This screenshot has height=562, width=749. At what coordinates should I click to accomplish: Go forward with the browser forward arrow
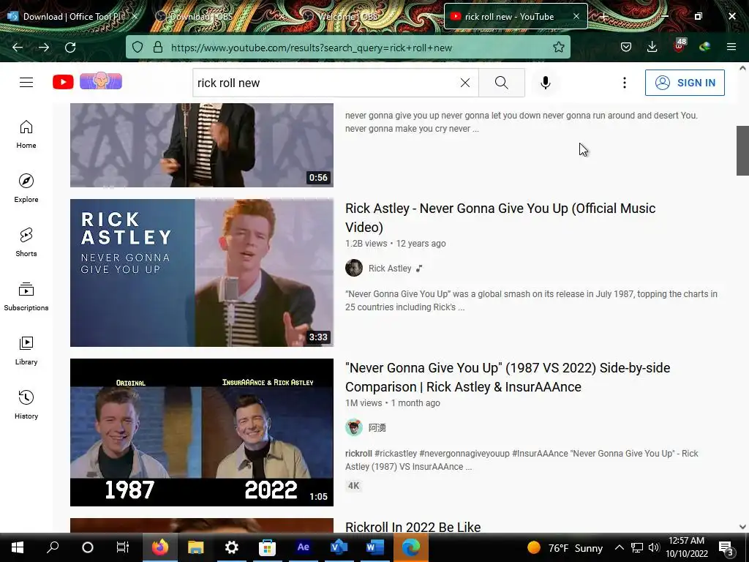tap(43, 48)
